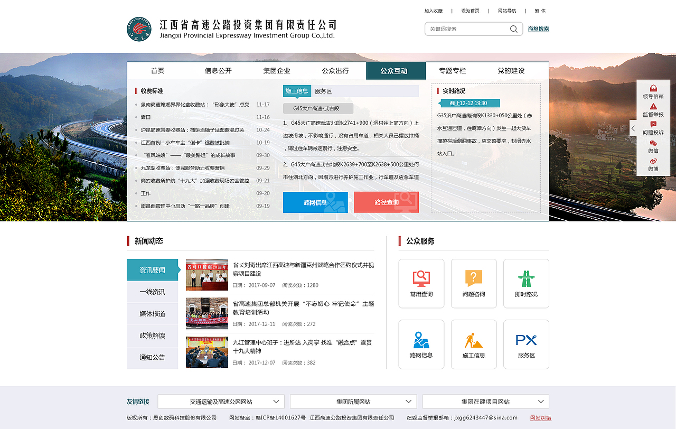
Task: Open thumbnail of 省长刘奇 news article
Action: point(207,275)
